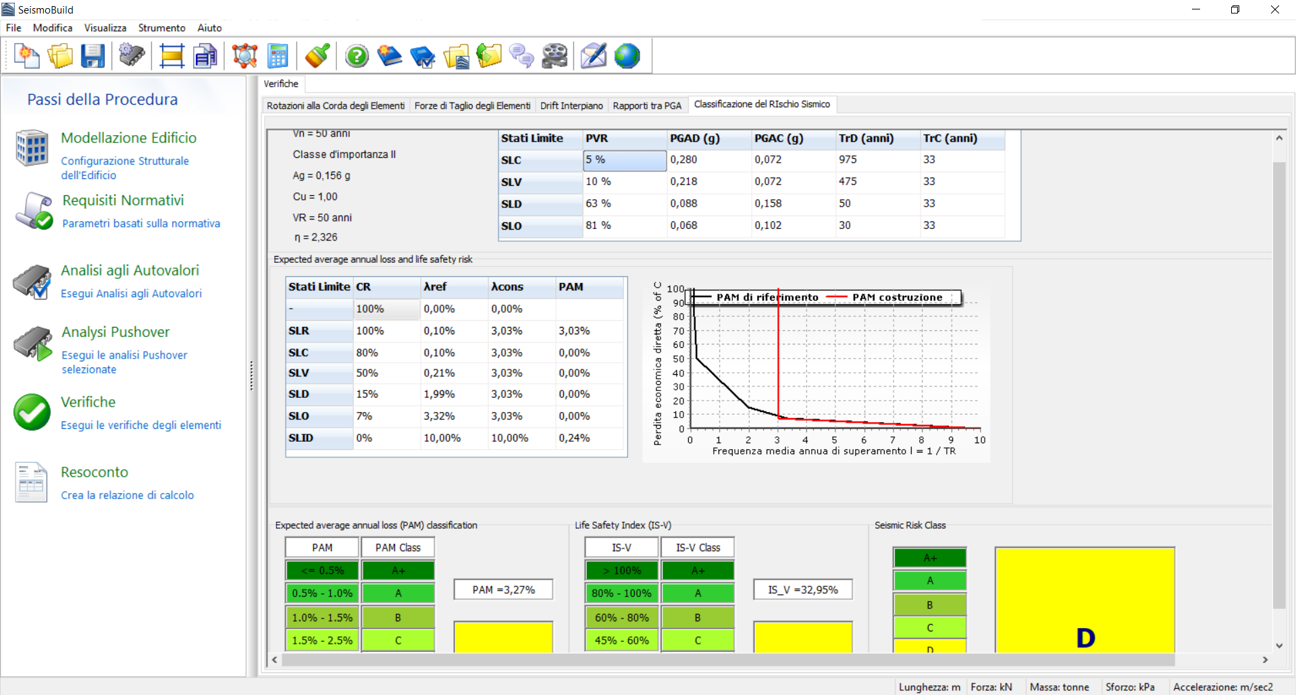Open the Strumento menu
The width and height of the screenshot is (1296, 695).
pos(161,28)
